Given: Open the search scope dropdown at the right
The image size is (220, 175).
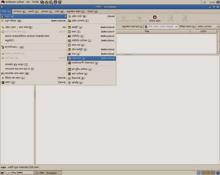Looking at the screenshot, I should tap(208, 26).
